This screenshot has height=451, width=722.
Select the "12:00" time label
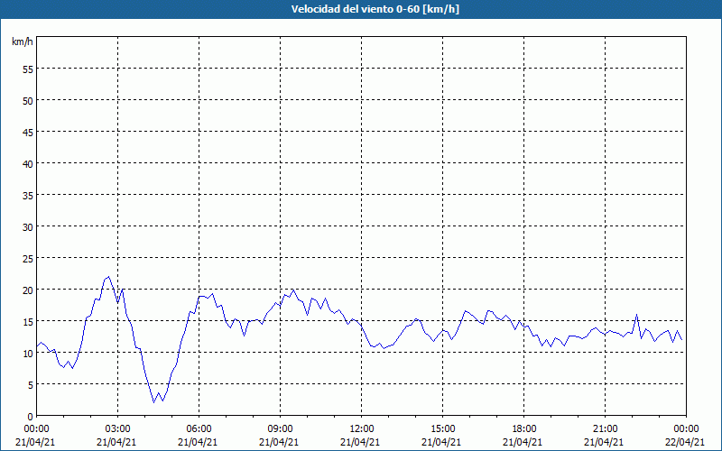362,429
